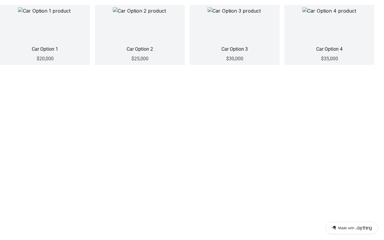Screen dimensions: 384x240
Task: Choose the Car Option 4 product name
Action: click(329, 49)
